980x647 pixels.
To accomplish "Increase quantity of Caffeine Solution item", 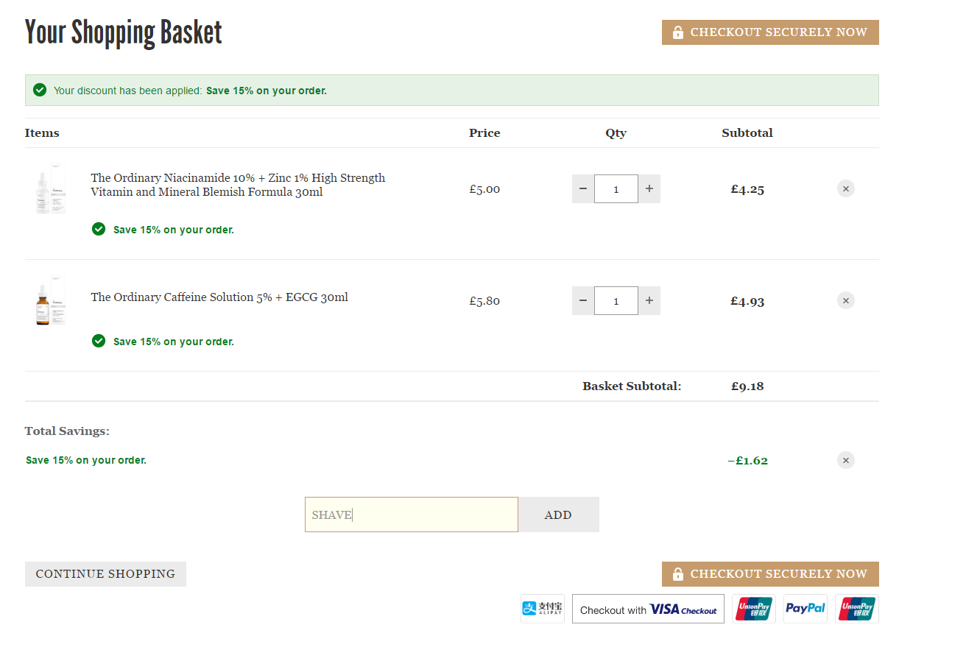I will [649, 301].
